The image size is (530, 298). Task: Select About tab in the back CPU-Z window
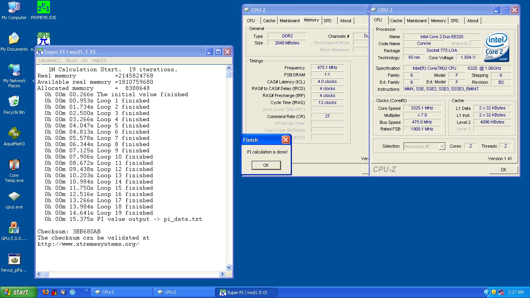[345, 21]
